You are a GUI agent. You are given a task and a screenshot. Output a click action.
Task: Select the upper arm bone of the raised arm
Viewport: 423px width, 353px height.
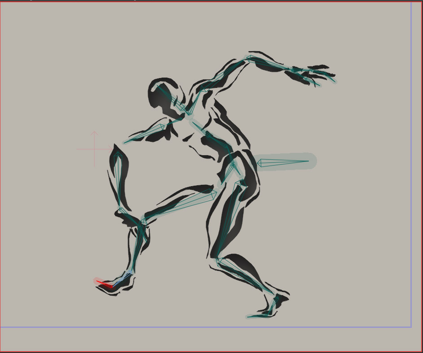coord(225,73)
